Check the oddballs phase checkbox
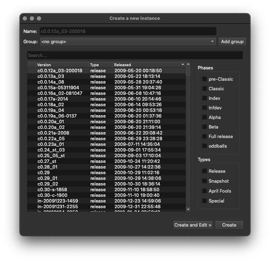Viewport: 270px width, 262px height. click(204, 146)
